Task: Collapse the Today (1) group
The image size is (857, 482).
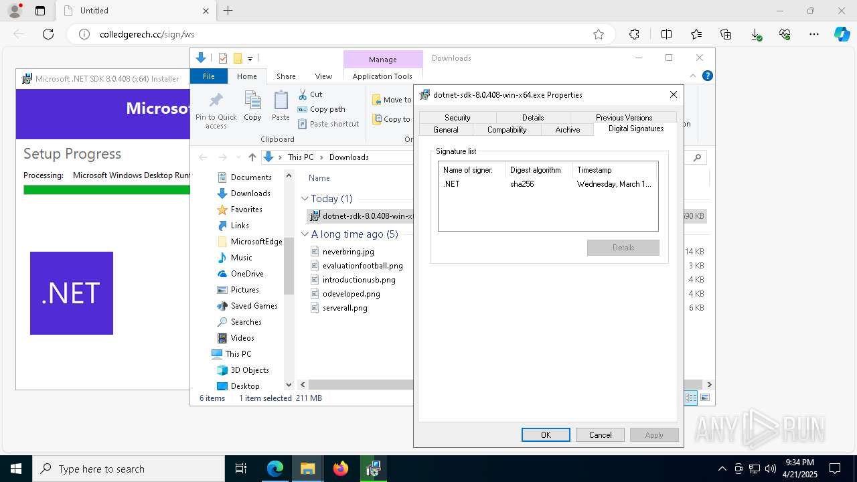Action: pos(305,199)
